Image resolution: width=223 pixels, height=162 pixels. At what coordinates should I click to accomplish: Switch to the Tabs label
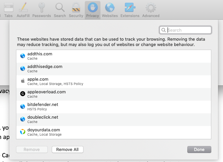coord(9,16)
